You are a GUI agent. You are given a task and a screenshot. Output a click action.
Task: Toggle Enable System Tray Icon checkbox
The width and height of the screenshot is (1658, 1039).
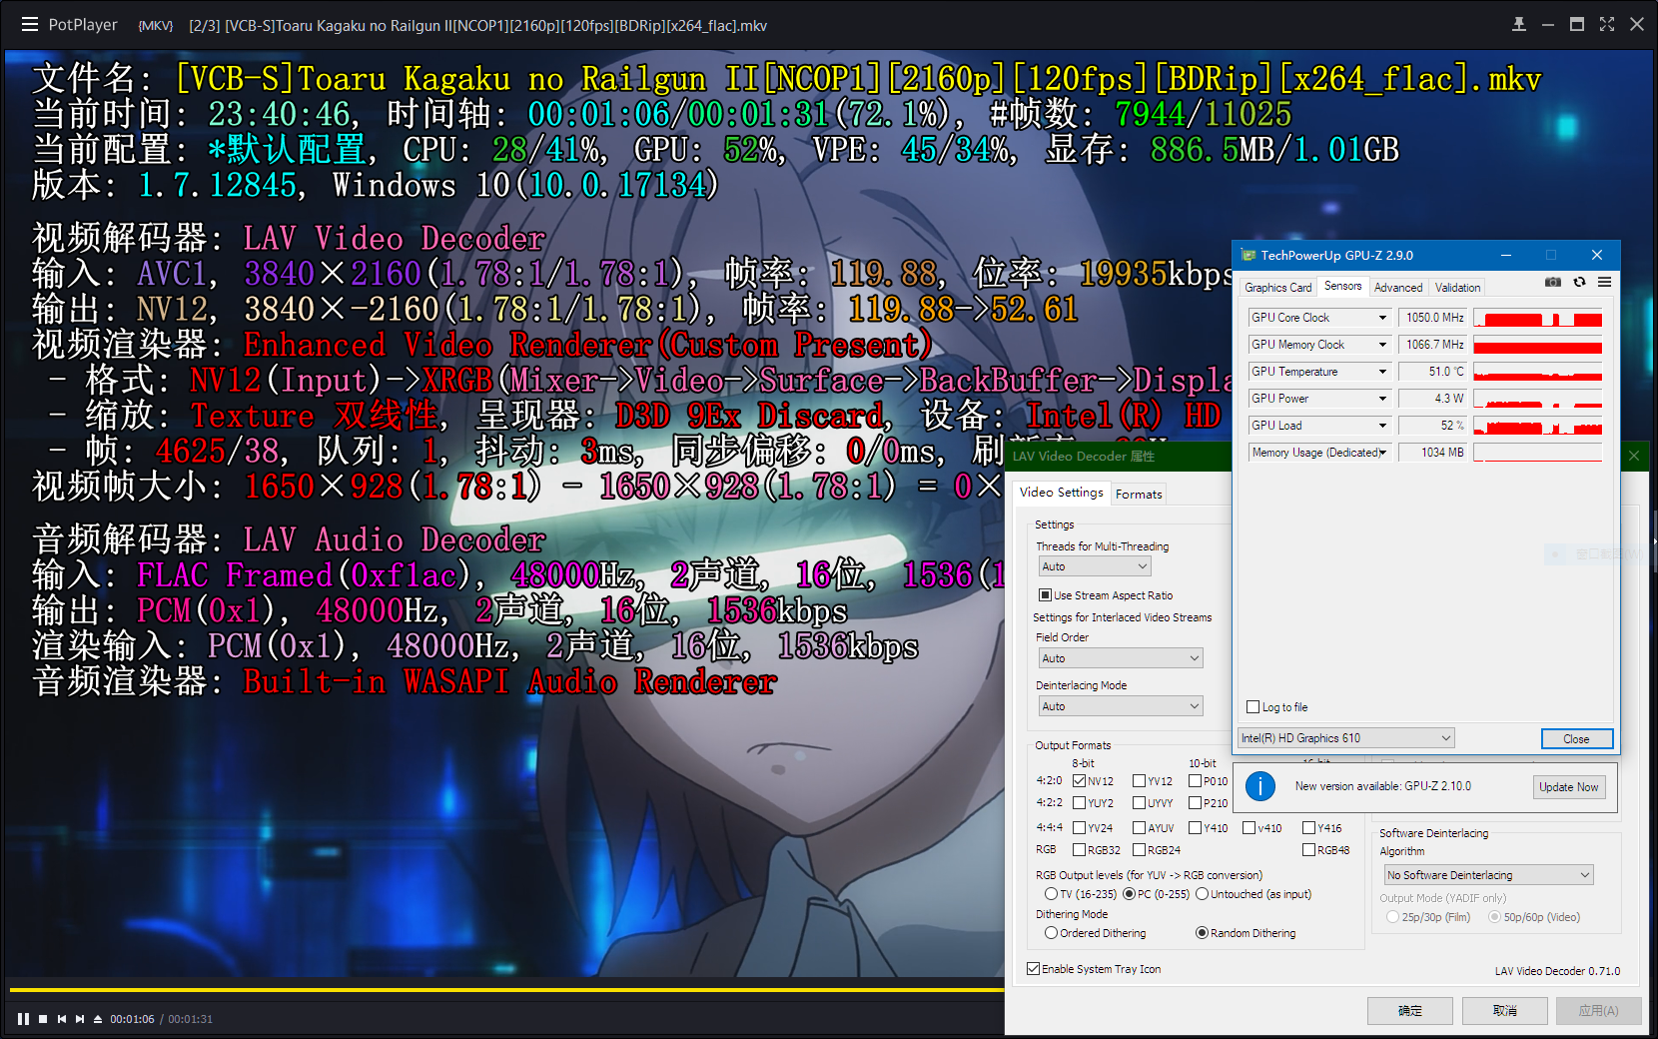click(1034, 969)
